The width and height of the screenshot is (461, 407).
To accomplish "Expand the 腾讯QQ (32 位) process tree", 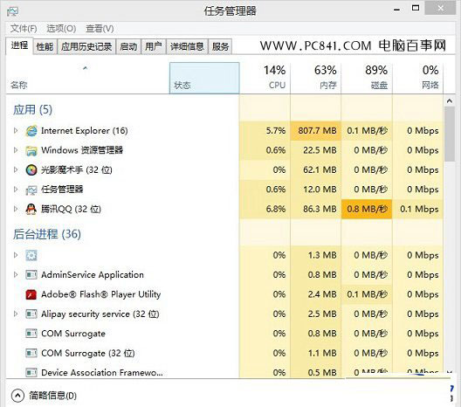I will (x=16, y=209).
